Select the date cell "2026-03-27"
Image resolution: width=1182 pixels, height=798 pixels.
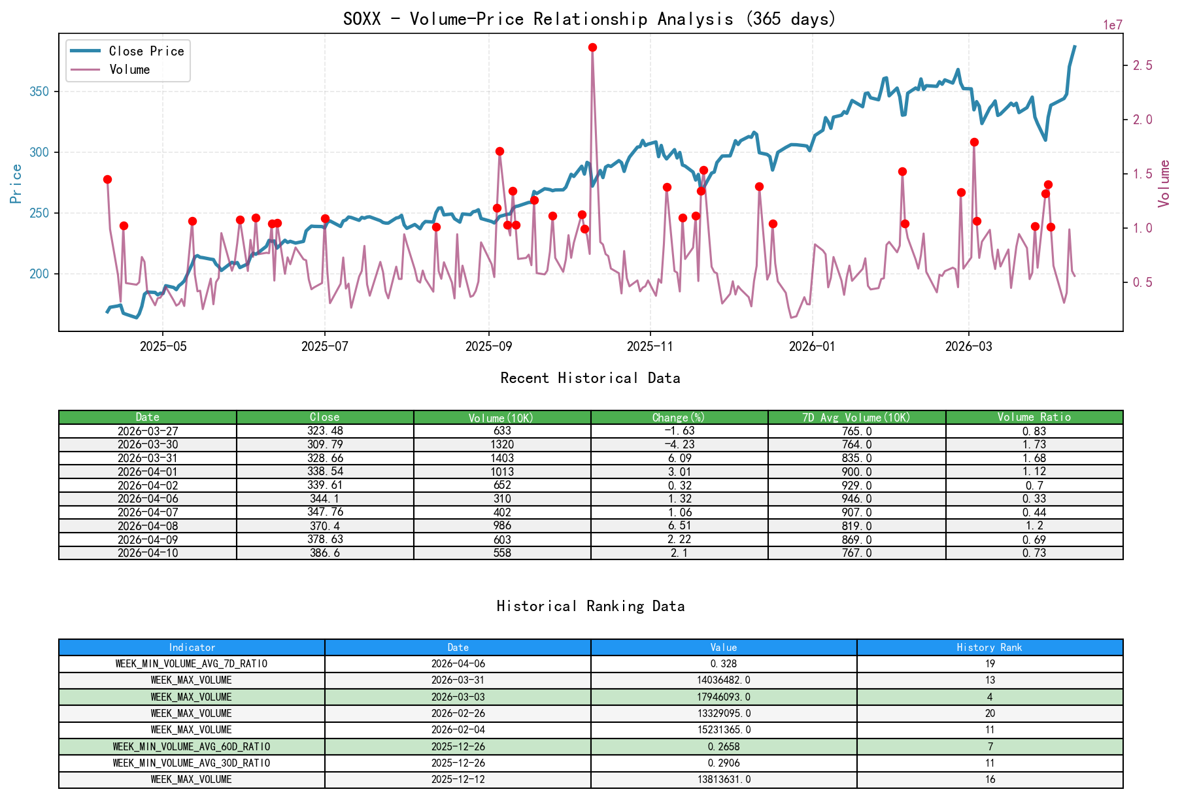click(148, 431)
